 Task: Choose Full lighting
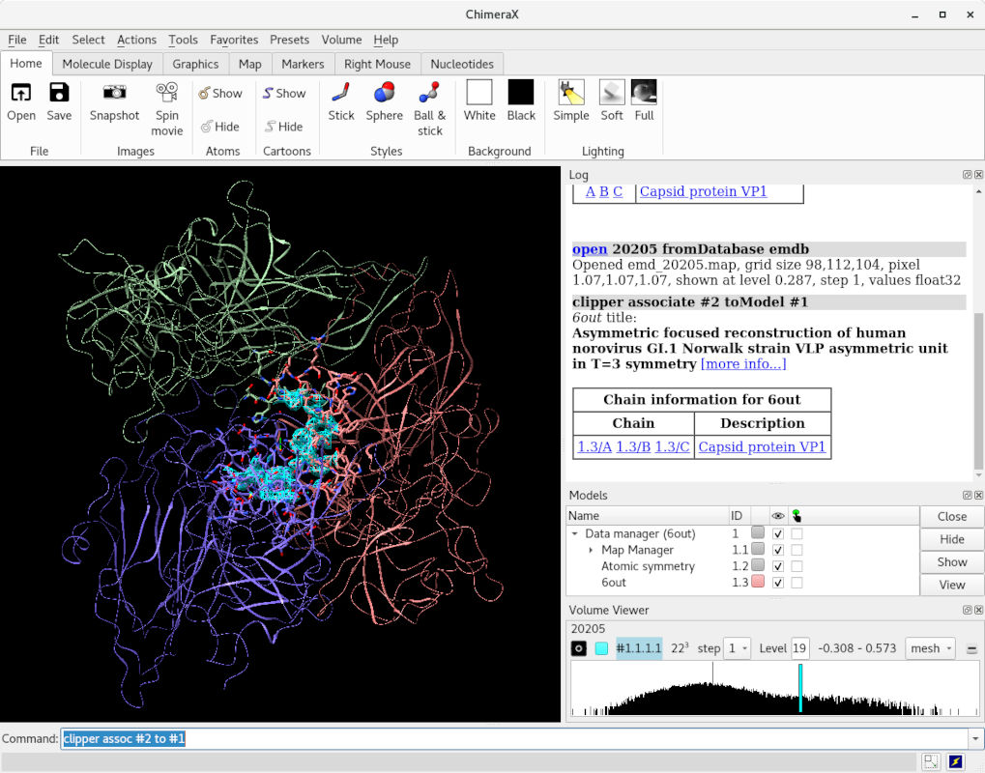click(x=644, y=92)
